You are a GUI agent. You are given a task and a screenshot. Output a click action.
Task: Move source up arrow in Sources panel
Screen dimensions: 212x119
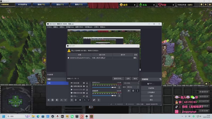tap(85, 100)
